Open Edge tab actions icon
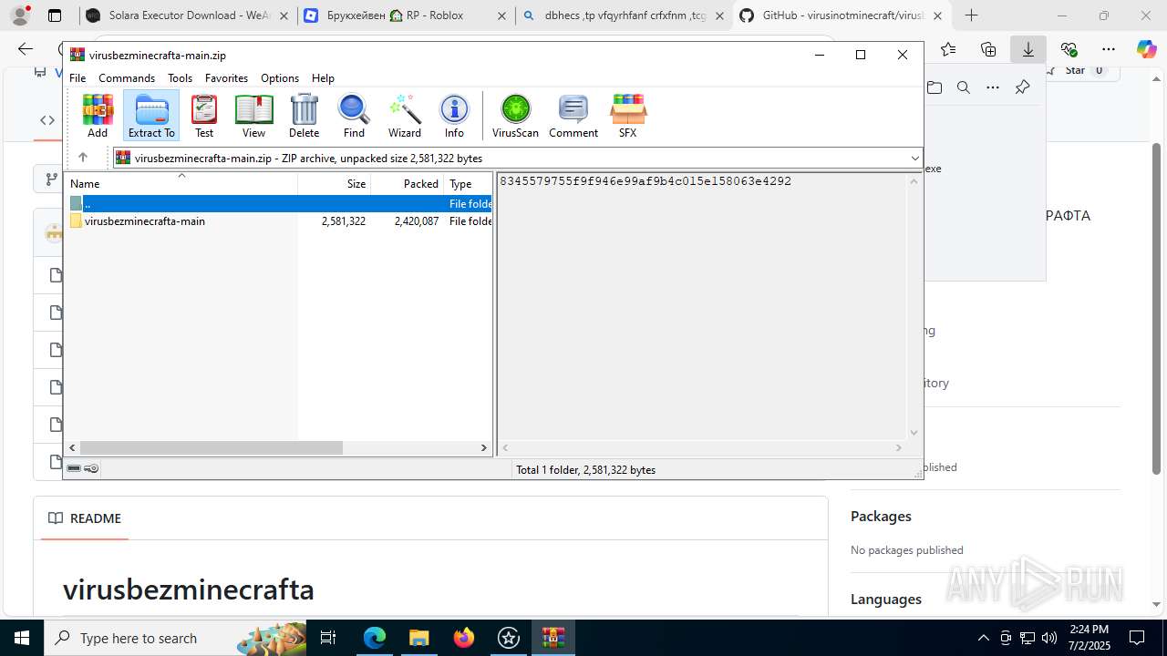The width and height of the screenshot is (1167, 656). (x=55, y=15)
